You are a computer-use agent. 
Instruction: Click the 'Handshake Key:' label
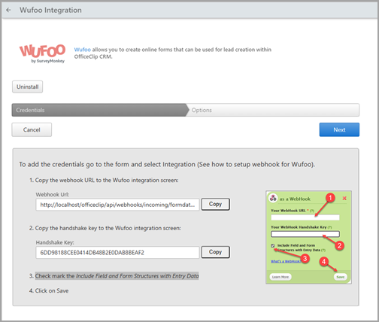pyautogui.click(x=55, y=242)
